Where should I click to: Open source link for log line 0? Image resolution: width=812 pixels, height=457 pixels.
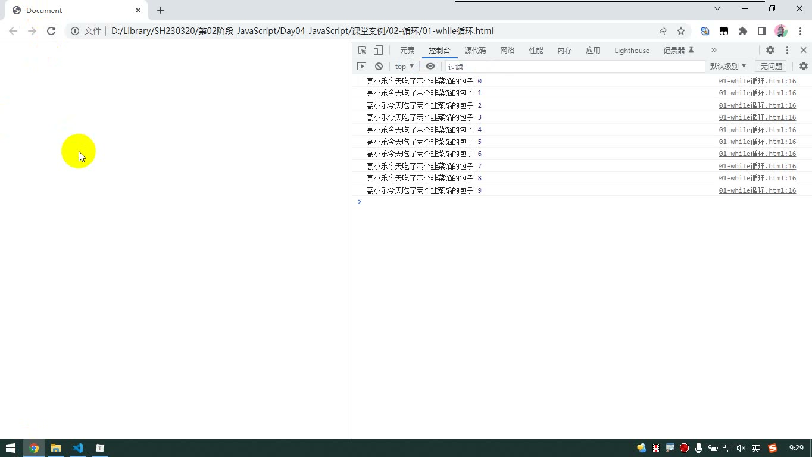click(757, 81)
